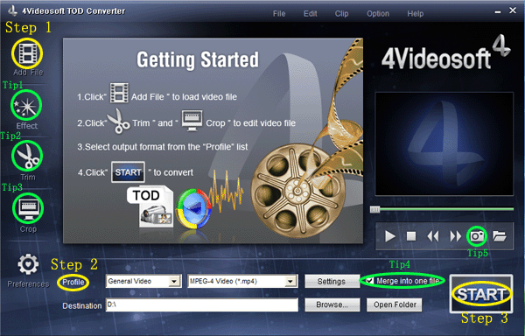This screenshot has height=336, width=525.
Task: Open the Effect tool
Action: pyautogui.click(x=26, y=105)
